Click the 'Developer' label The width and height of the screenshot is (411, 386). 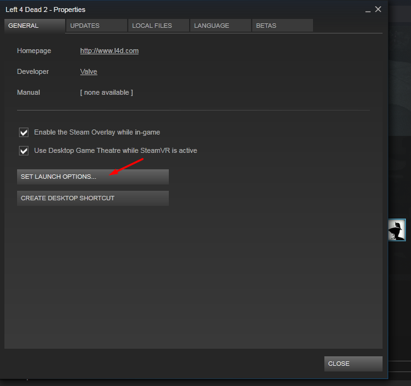(x=33, y=71)
